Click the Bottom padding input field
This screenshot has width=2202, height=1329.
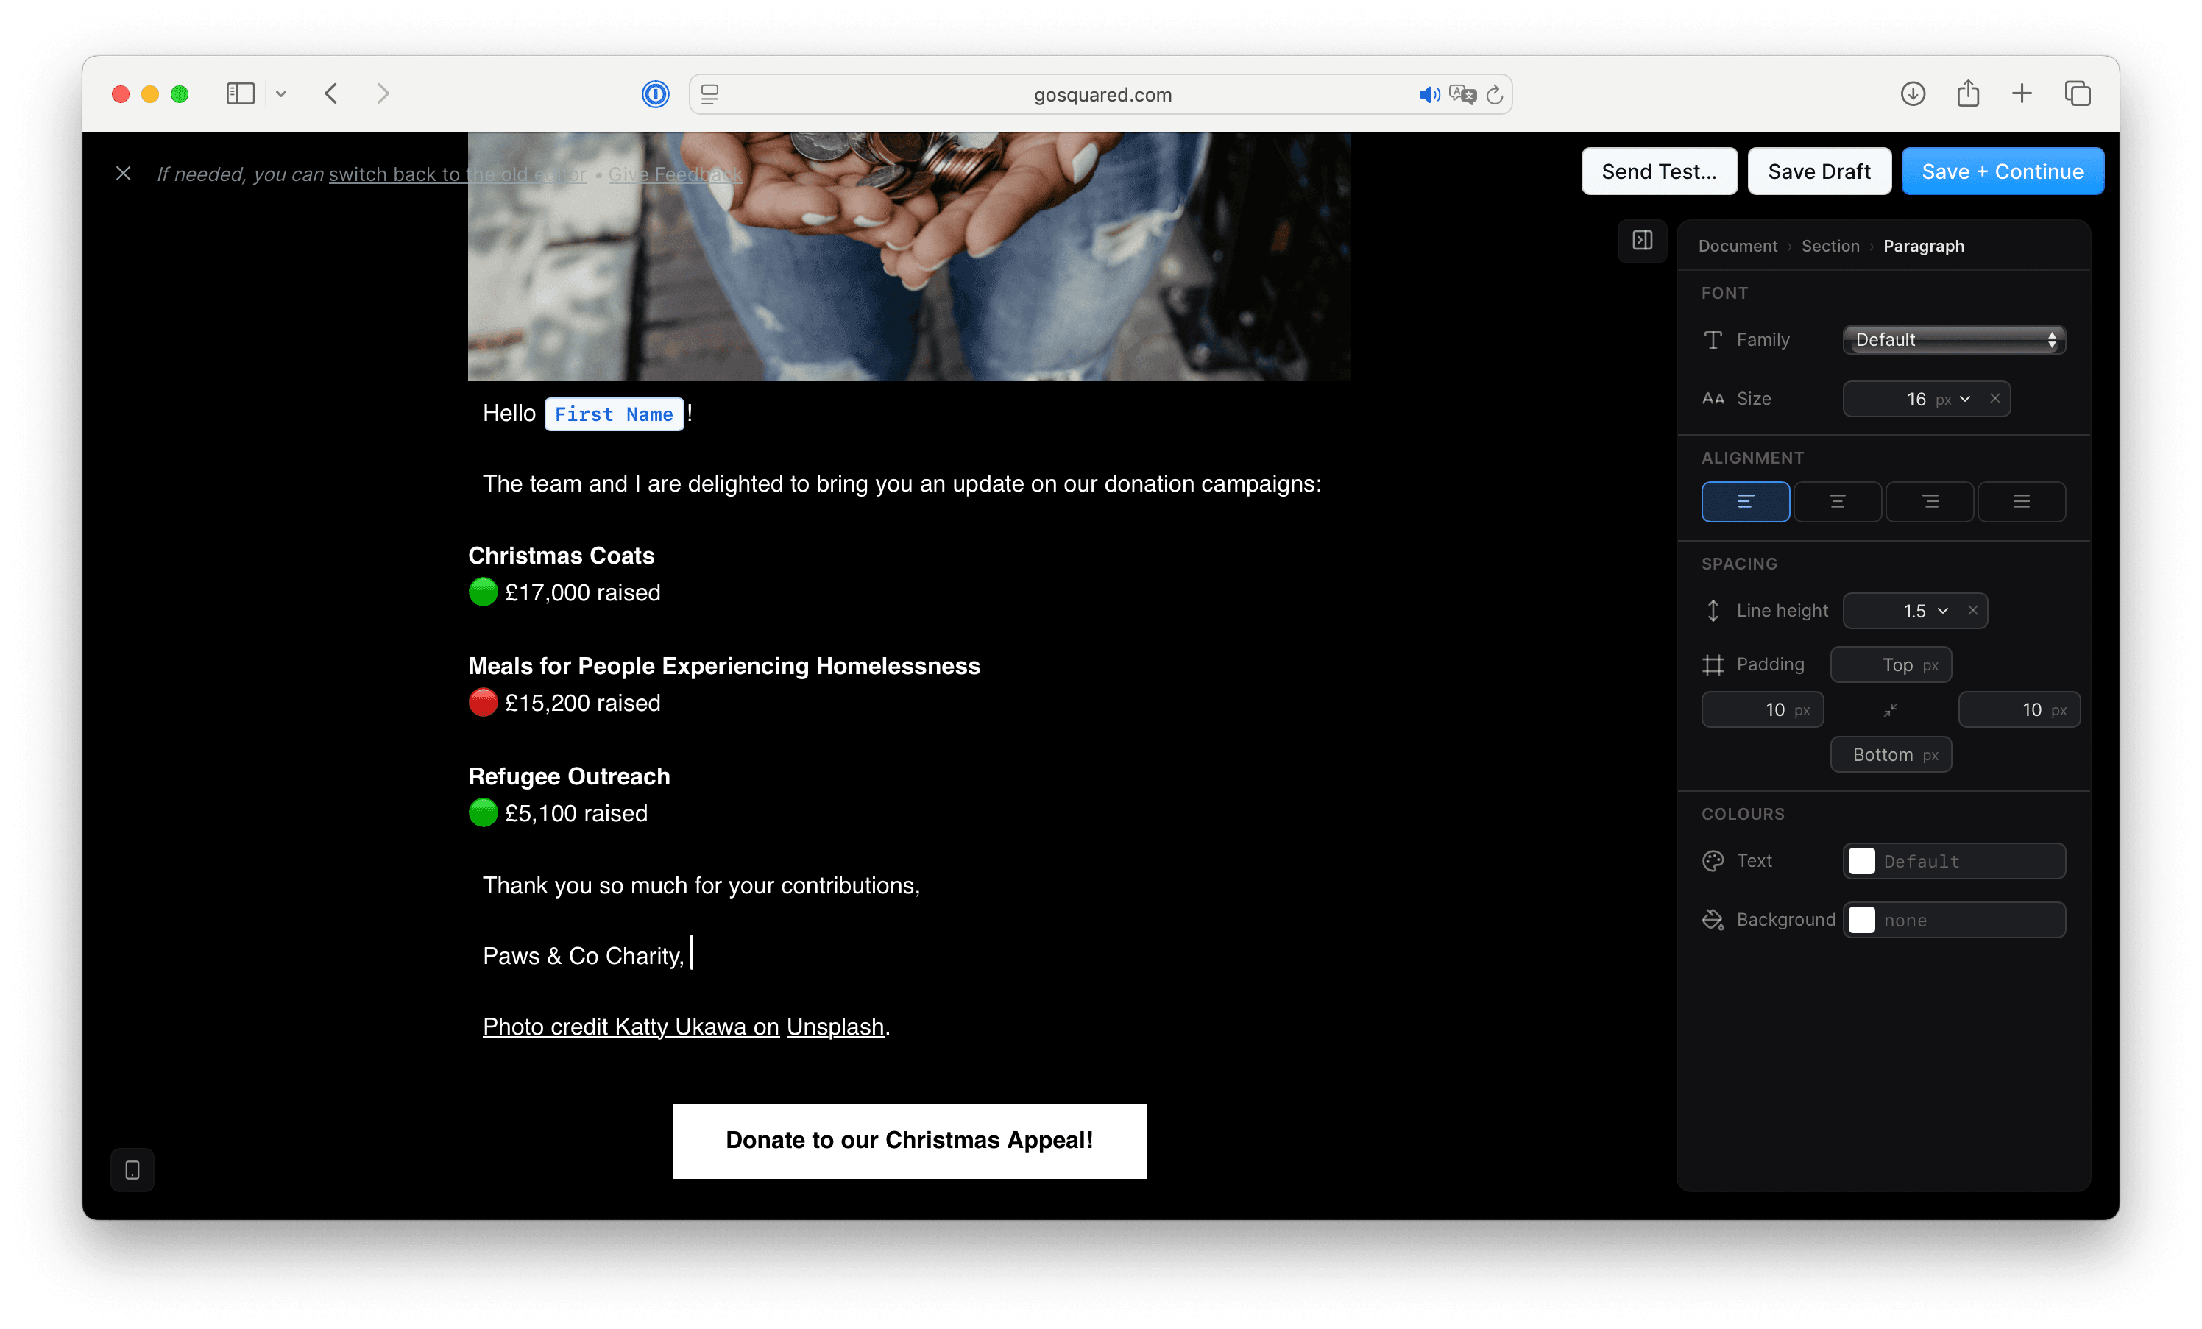point(1890,754)
